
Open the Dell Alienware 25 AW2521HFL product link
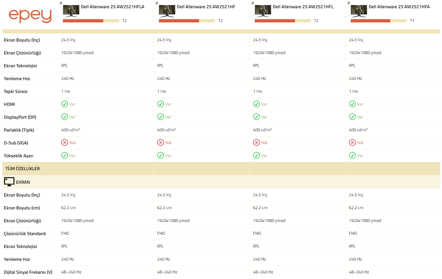pyautogui.click(x=303, y=7)
